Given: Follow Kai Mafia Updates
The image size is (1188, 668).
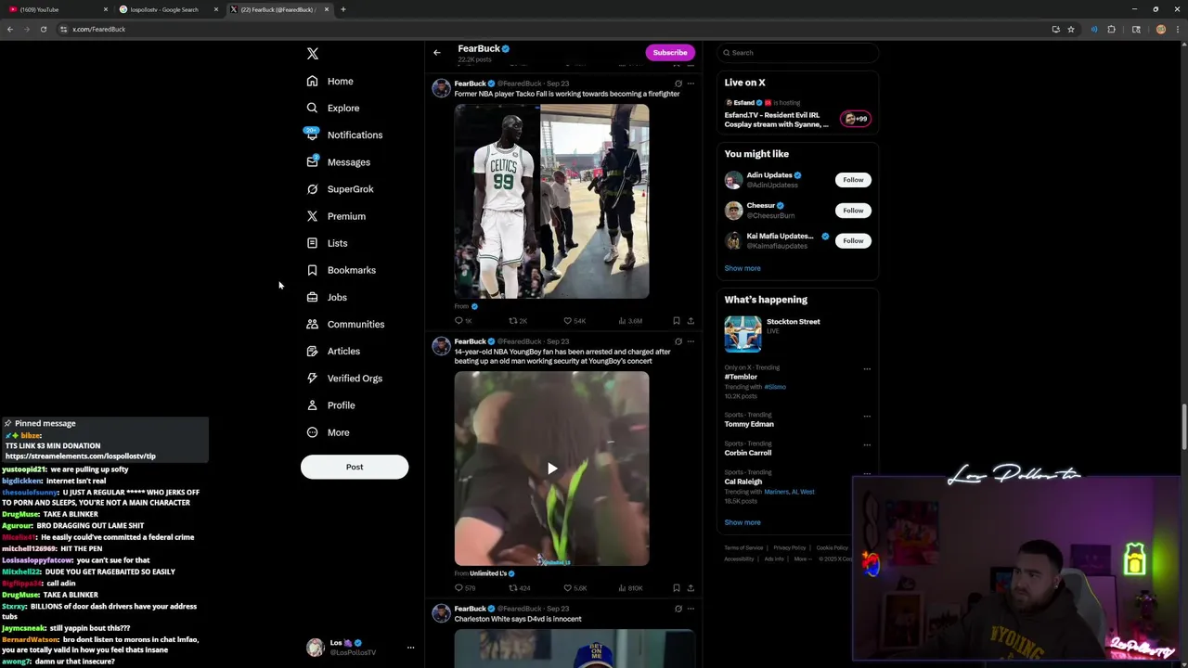Looking at the screenshot, I should pyautogui.click(x=853, y=241).
